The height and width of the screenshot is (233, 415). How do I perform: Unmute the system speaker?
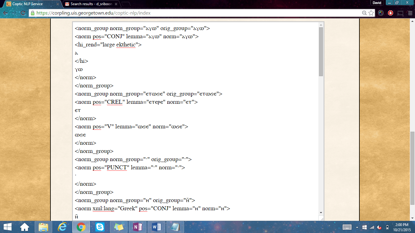pos(378,227)
